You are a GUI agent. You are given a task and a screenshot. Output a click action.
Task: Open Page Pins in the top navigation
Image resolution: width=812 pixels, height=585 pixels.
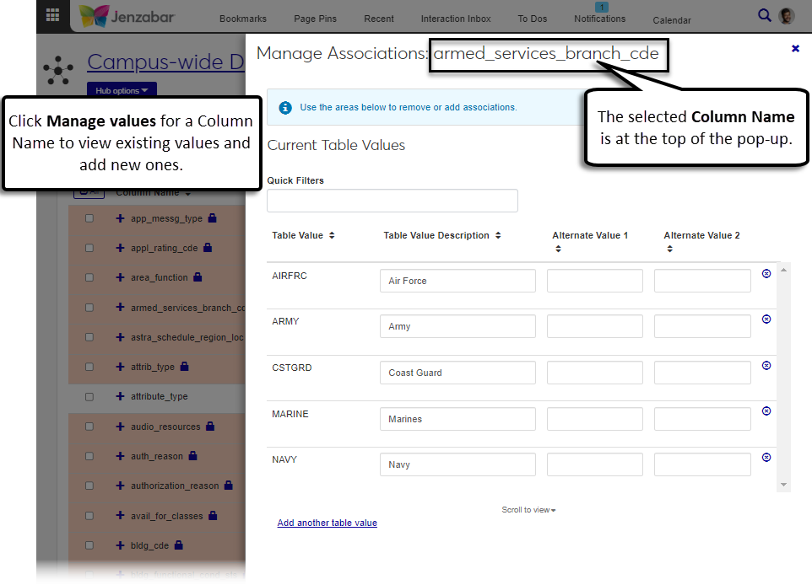(x=316, y=19)
